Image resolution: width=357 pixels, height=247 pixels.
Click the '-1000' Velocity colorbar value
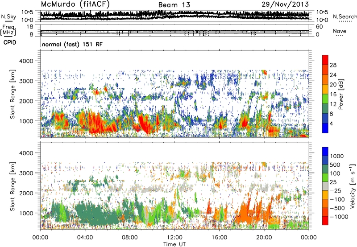(339, 217)
